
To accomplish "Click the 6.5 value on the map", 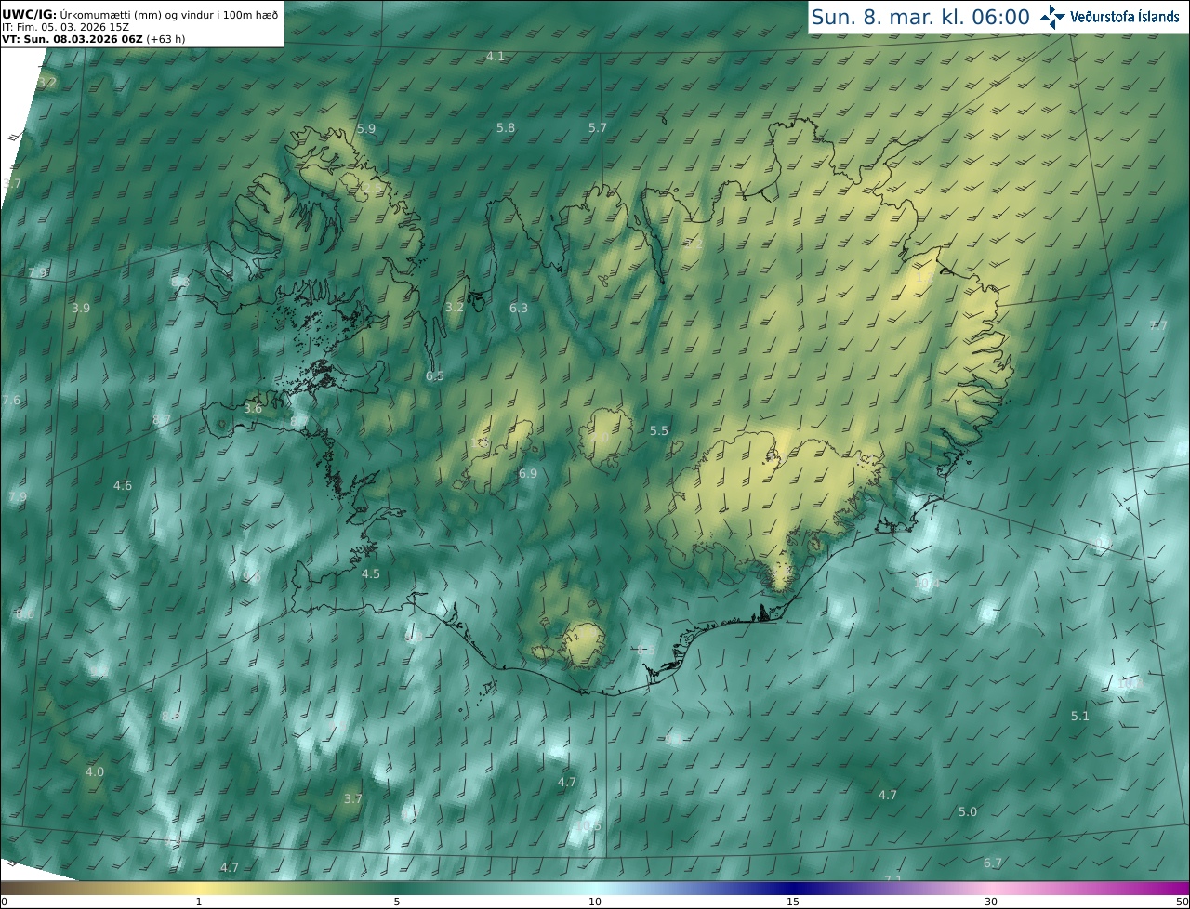I will tap(435, 376).
